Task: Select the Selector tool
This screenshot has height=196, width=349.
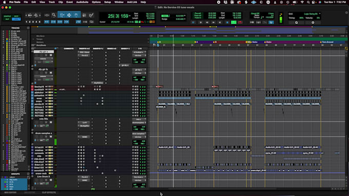Action: 69,15
